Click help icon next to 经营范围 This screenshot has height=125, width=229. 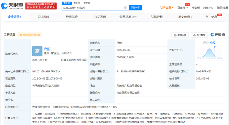pyautogui.click(x=18, y=118)
